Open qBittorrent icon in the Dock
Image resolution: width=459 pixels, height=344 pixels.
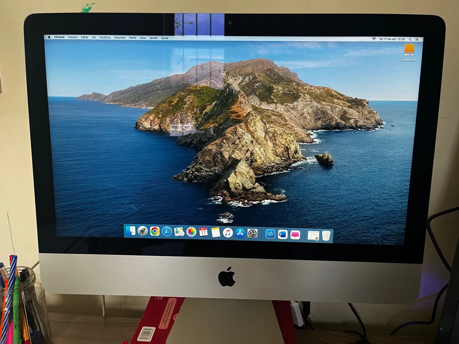270,234
